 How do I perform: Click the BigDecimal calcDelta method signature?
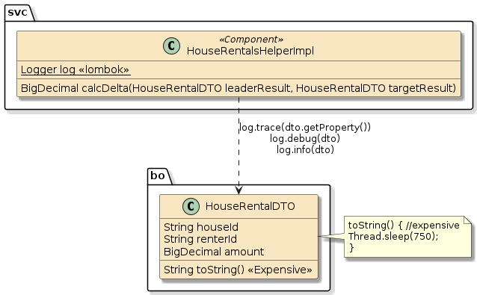[238, 88]
